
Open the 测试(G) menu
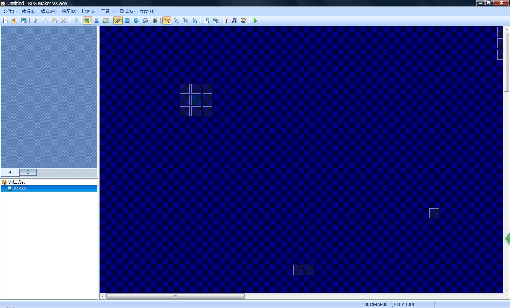click(127, 11)
